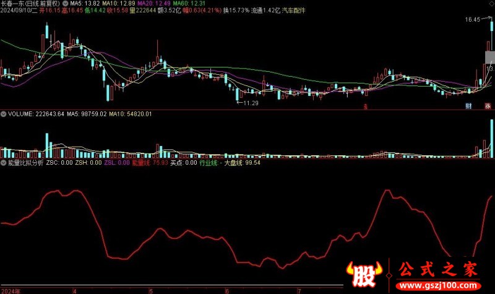Expand the VOLUME indicator settings dropdown

3,114
